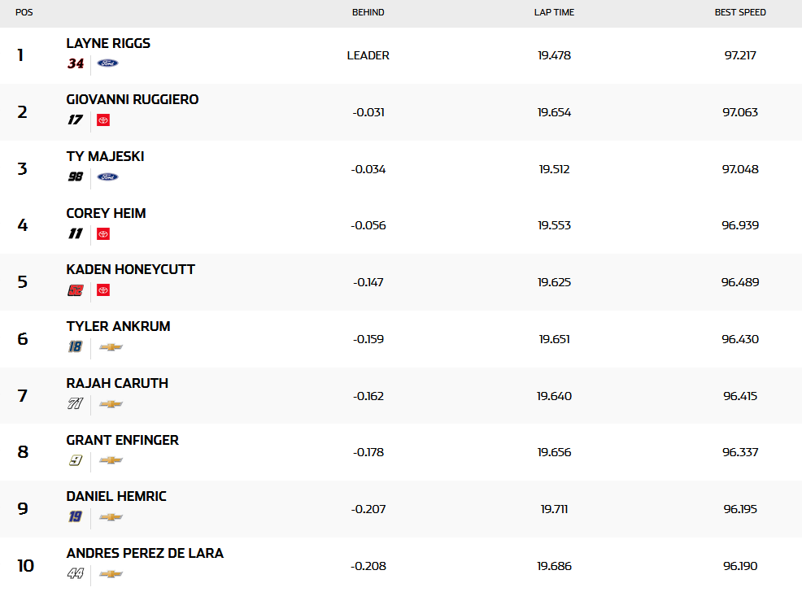Sort by the BEST SPEED column header
The image size is (802, 592).
point(740,12)
